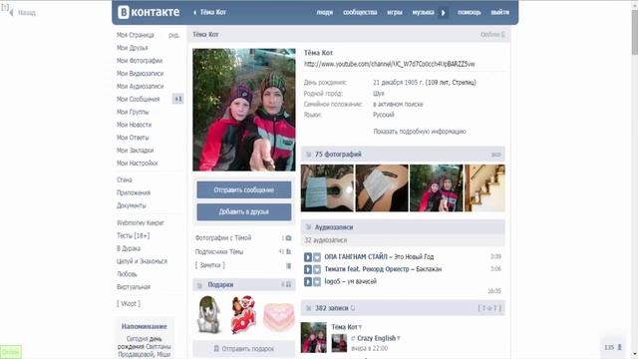Viewport: 638px width, 359px height.
Task: Open игры in the top menu
Action: coord(395,13)
